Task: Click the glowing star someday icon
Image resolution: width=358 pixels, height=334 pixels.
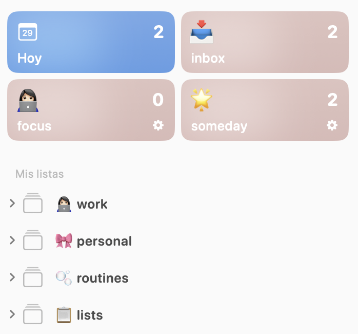Action: (x=202, y=100)
